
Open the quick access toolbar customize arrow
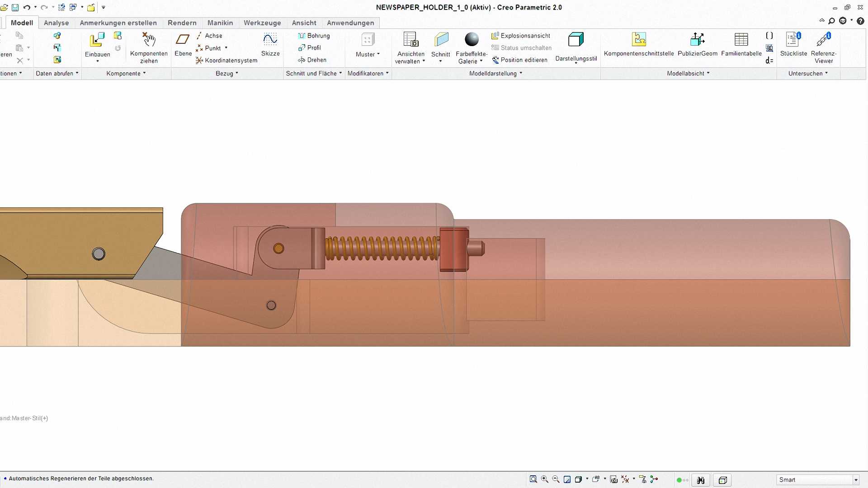click(x=104, y=7)
